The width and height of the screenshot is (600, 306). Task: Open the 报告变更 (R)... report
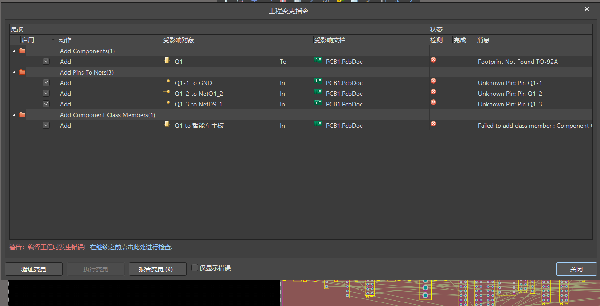pyautogui.click(x=158, y=269)
